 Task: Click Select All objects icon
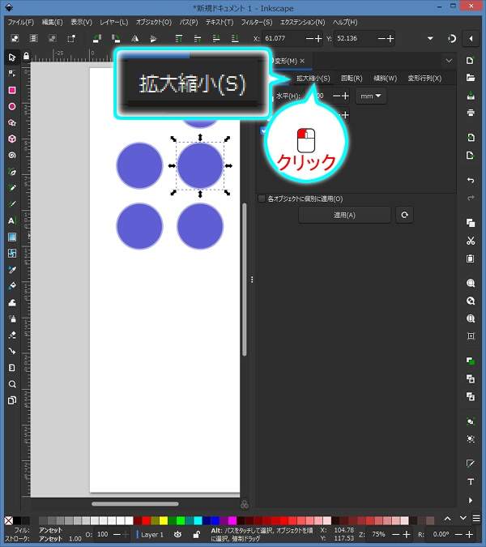coord(15,38)
